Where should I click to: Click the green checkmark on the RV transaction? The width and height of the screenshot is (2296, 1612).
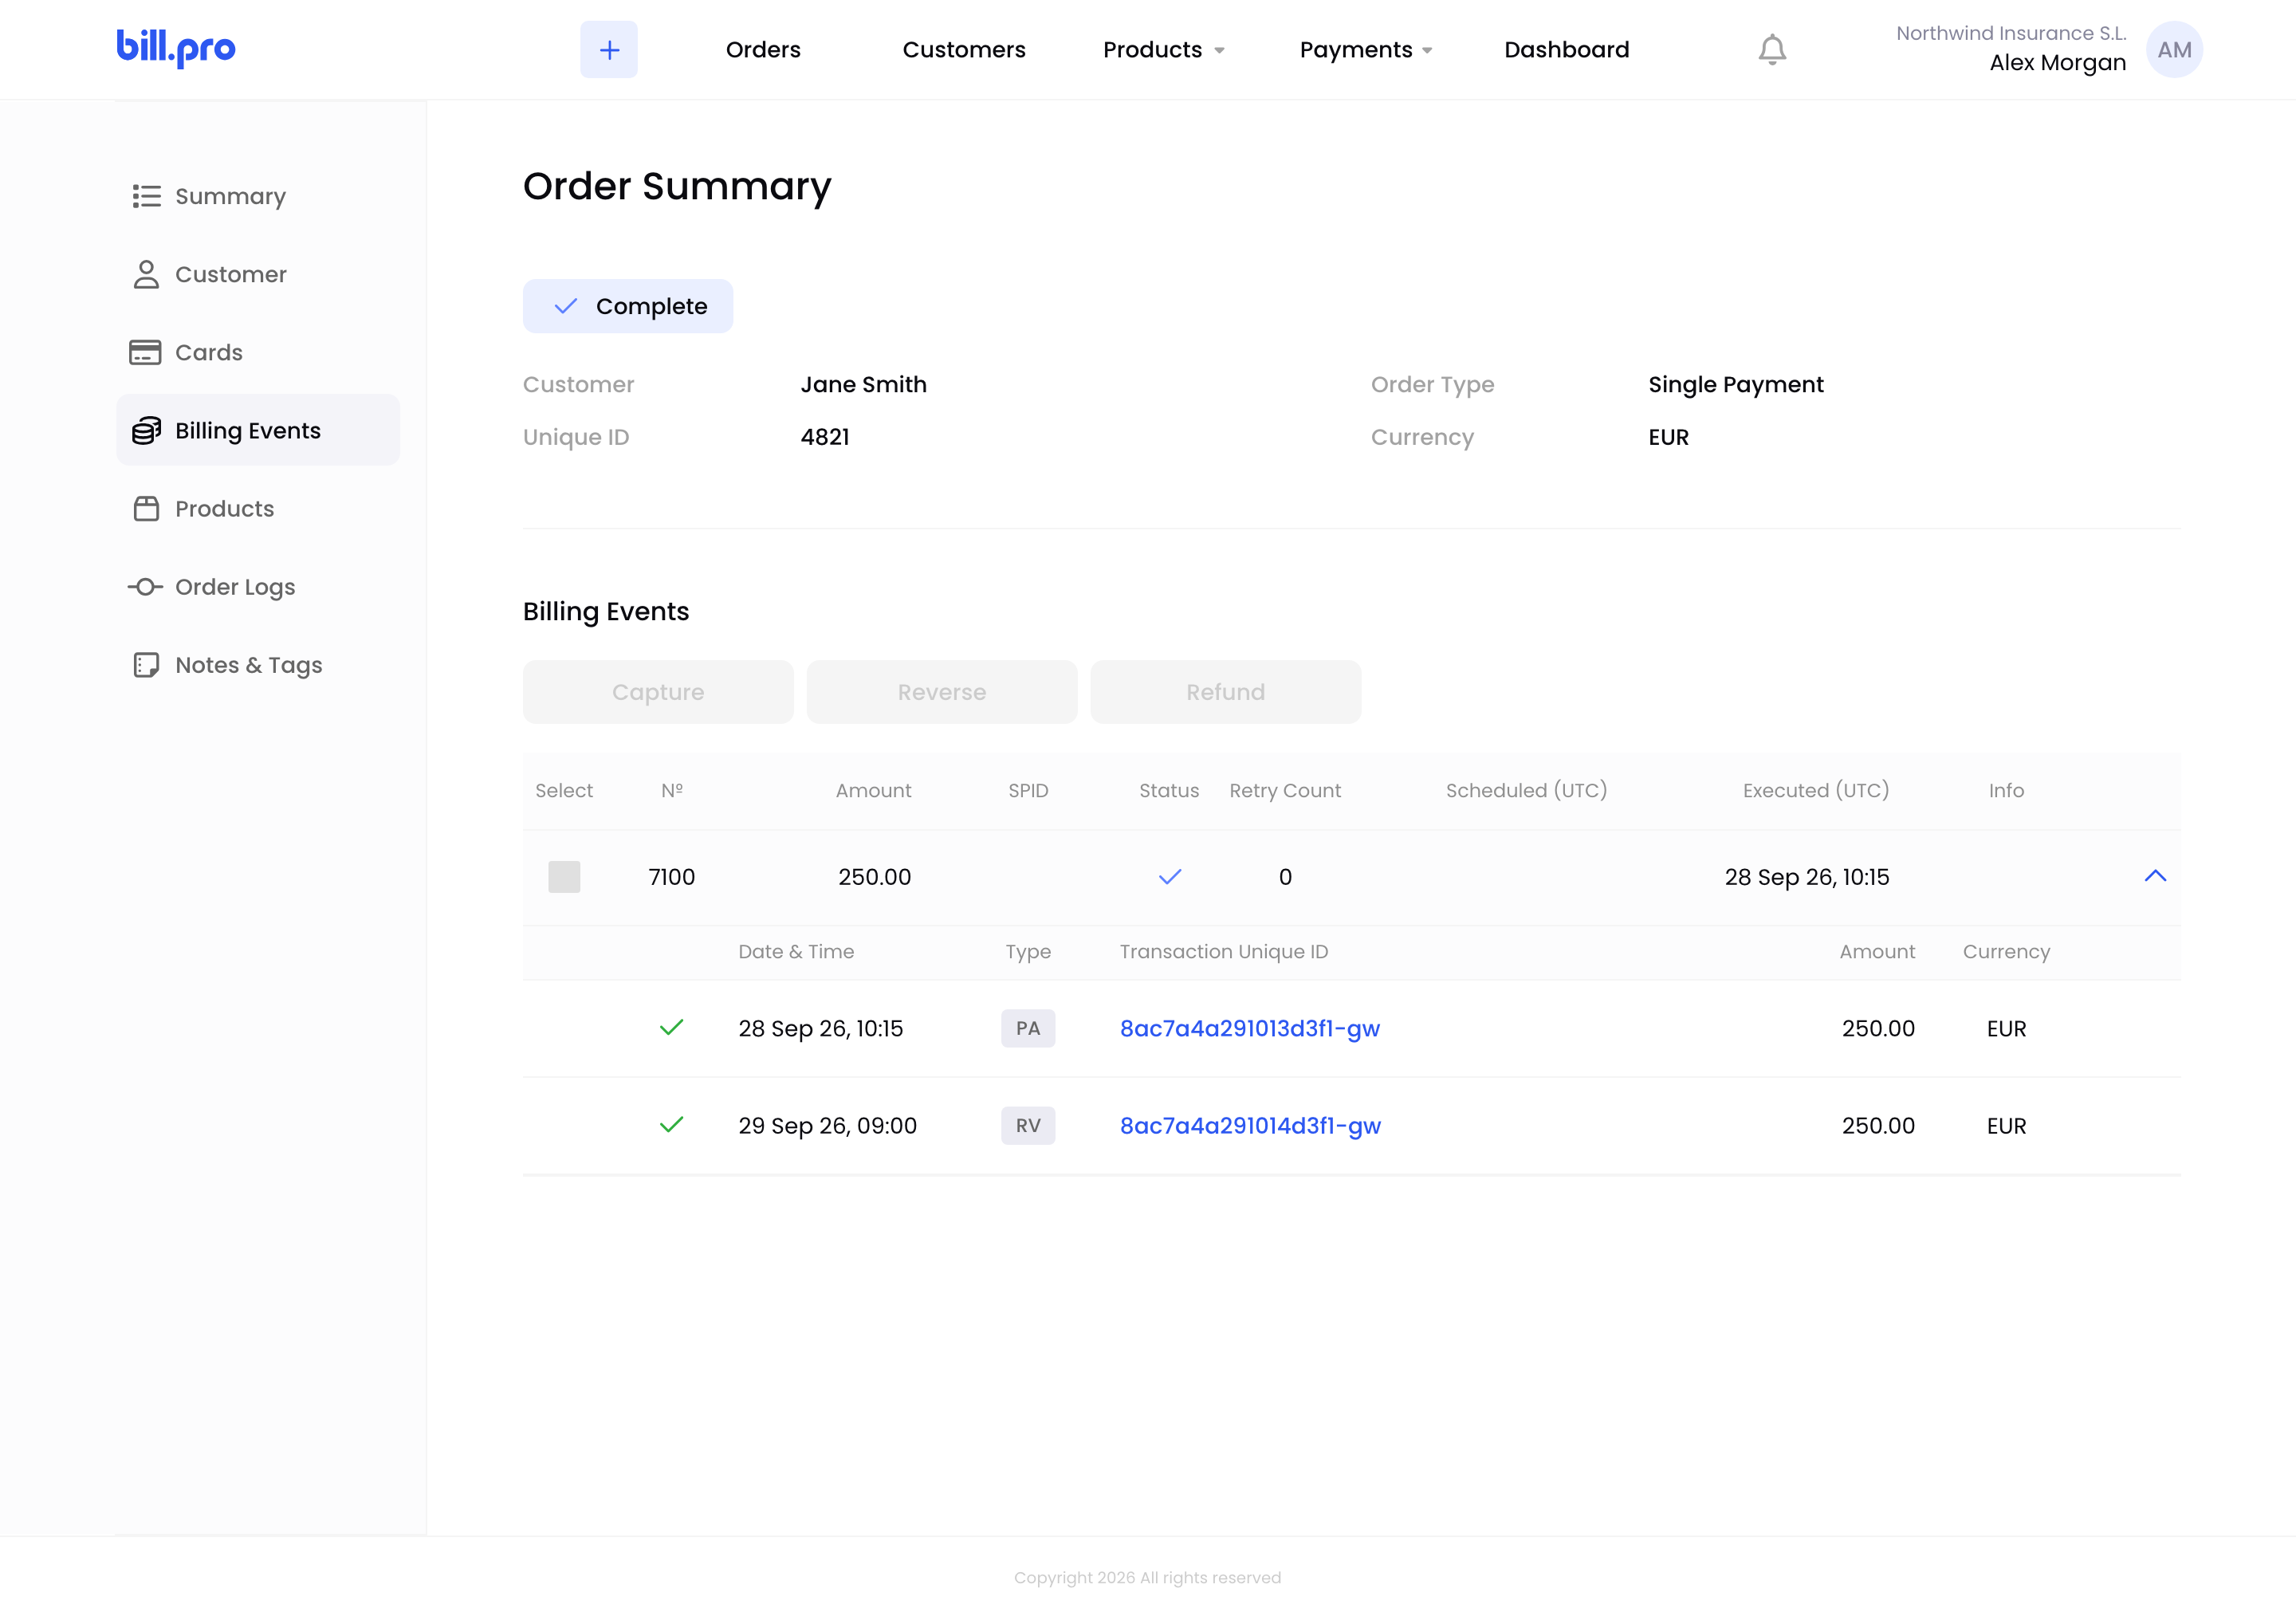672,1125
